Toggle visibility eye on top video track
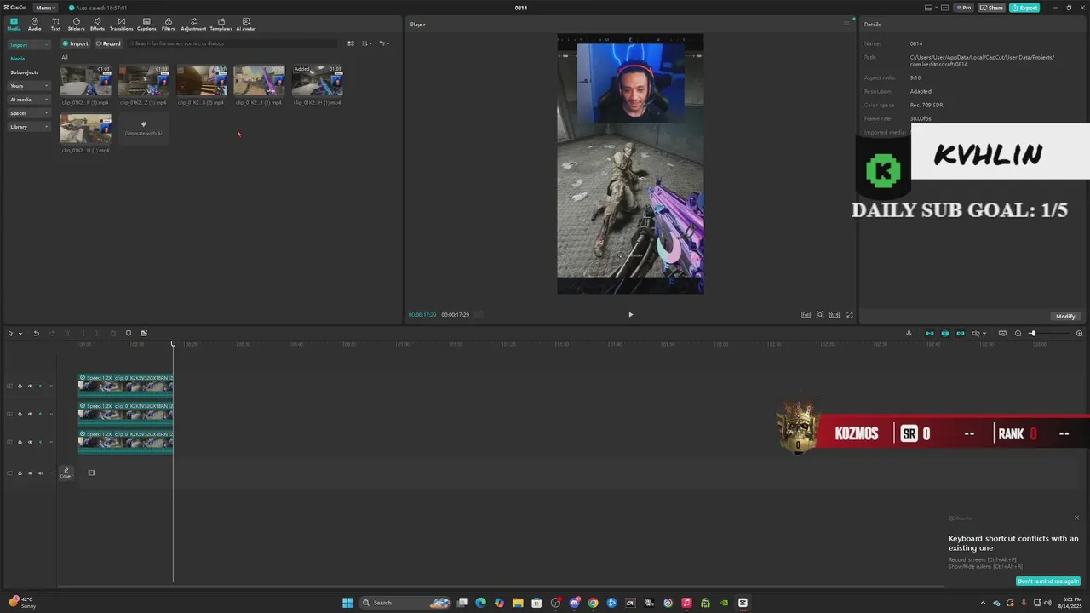 [30, 386]
